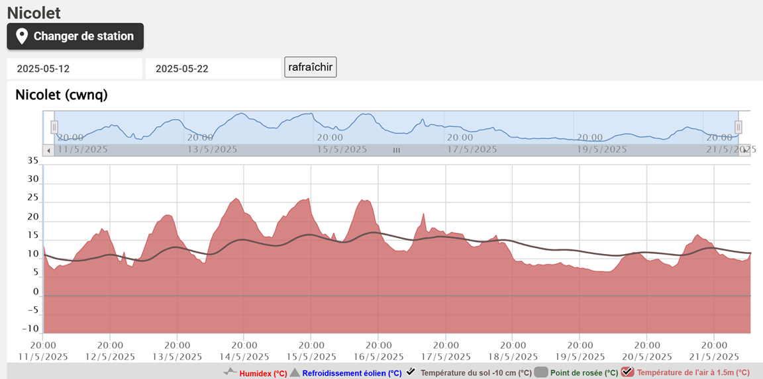Viewport: 763px width, 379px height.
Task: Click the left navigator range handle
Action: pyautogui.click(x=54, y=127)
